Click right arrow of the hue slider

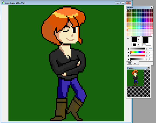pos(147,52)
